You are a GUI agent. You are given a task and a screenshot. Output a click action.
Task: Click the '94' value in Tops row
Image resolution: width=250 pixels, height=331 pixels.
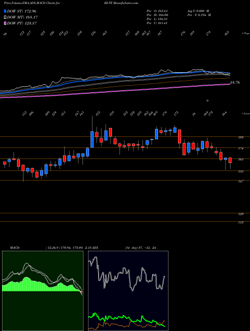coord(5,34)
